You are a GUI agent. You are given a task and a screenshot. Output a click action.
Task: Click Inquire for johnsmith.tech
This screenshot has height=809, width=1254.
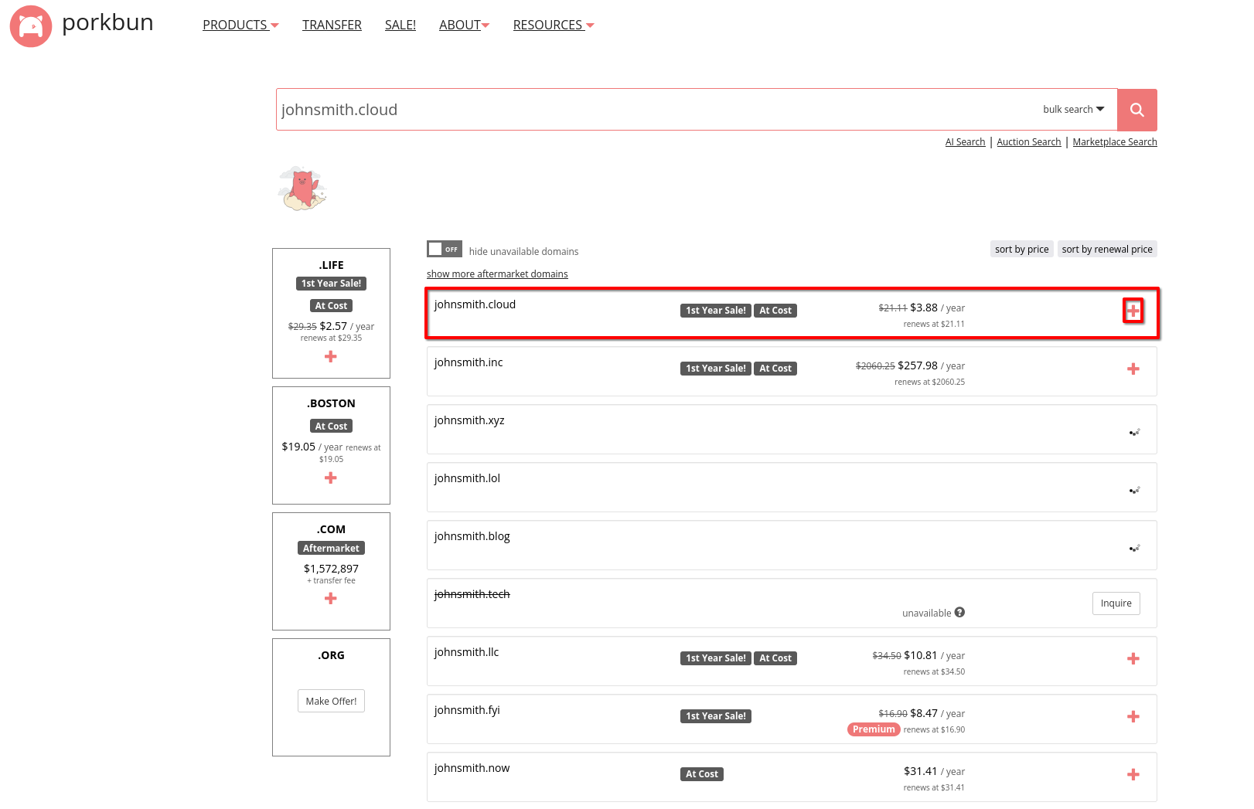point(1116,603)
